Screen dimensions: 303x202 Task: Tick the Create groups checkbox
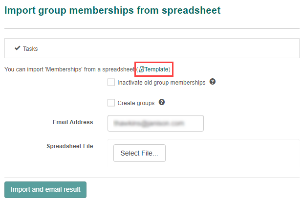[x=111, y=103]
